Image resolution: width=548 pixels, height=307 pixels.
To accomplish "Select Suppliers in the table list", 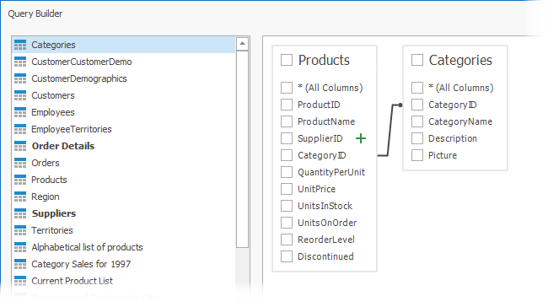I will coord(124,213).
